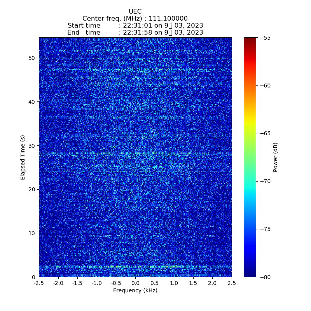Click the End time text line
Screen dimensions: 311x311
click(x=135, y=33)
